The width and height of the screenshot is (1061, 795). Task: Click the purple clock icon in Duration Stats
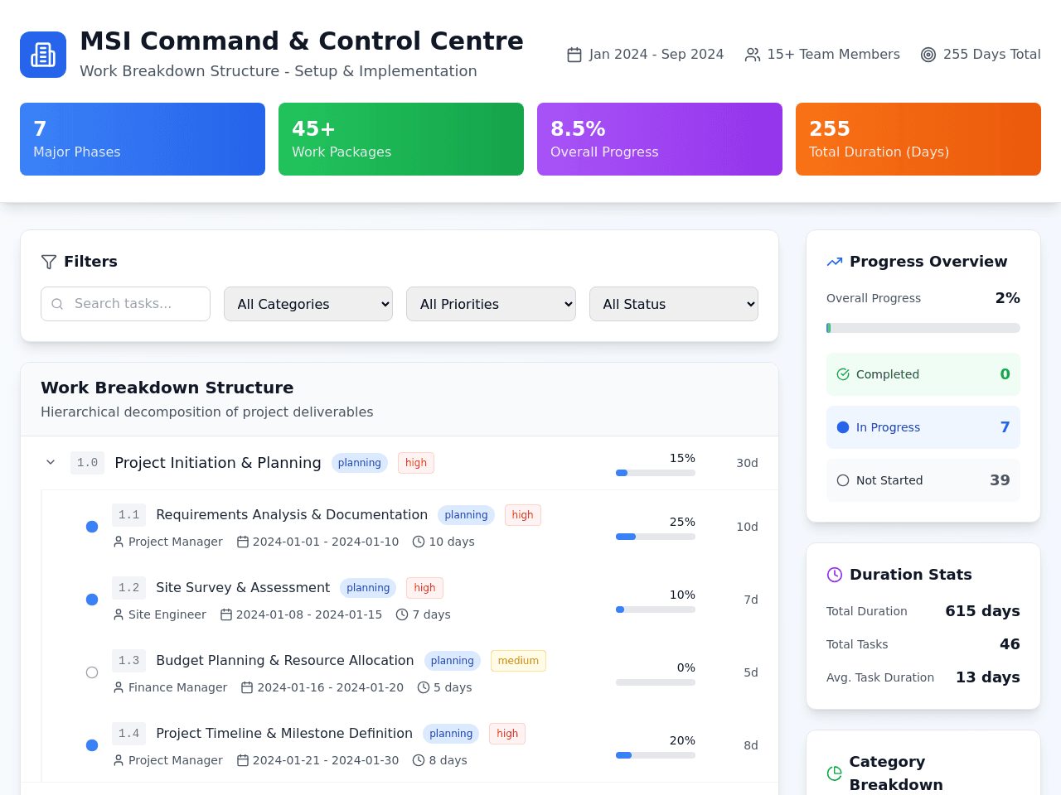(835, 575)
